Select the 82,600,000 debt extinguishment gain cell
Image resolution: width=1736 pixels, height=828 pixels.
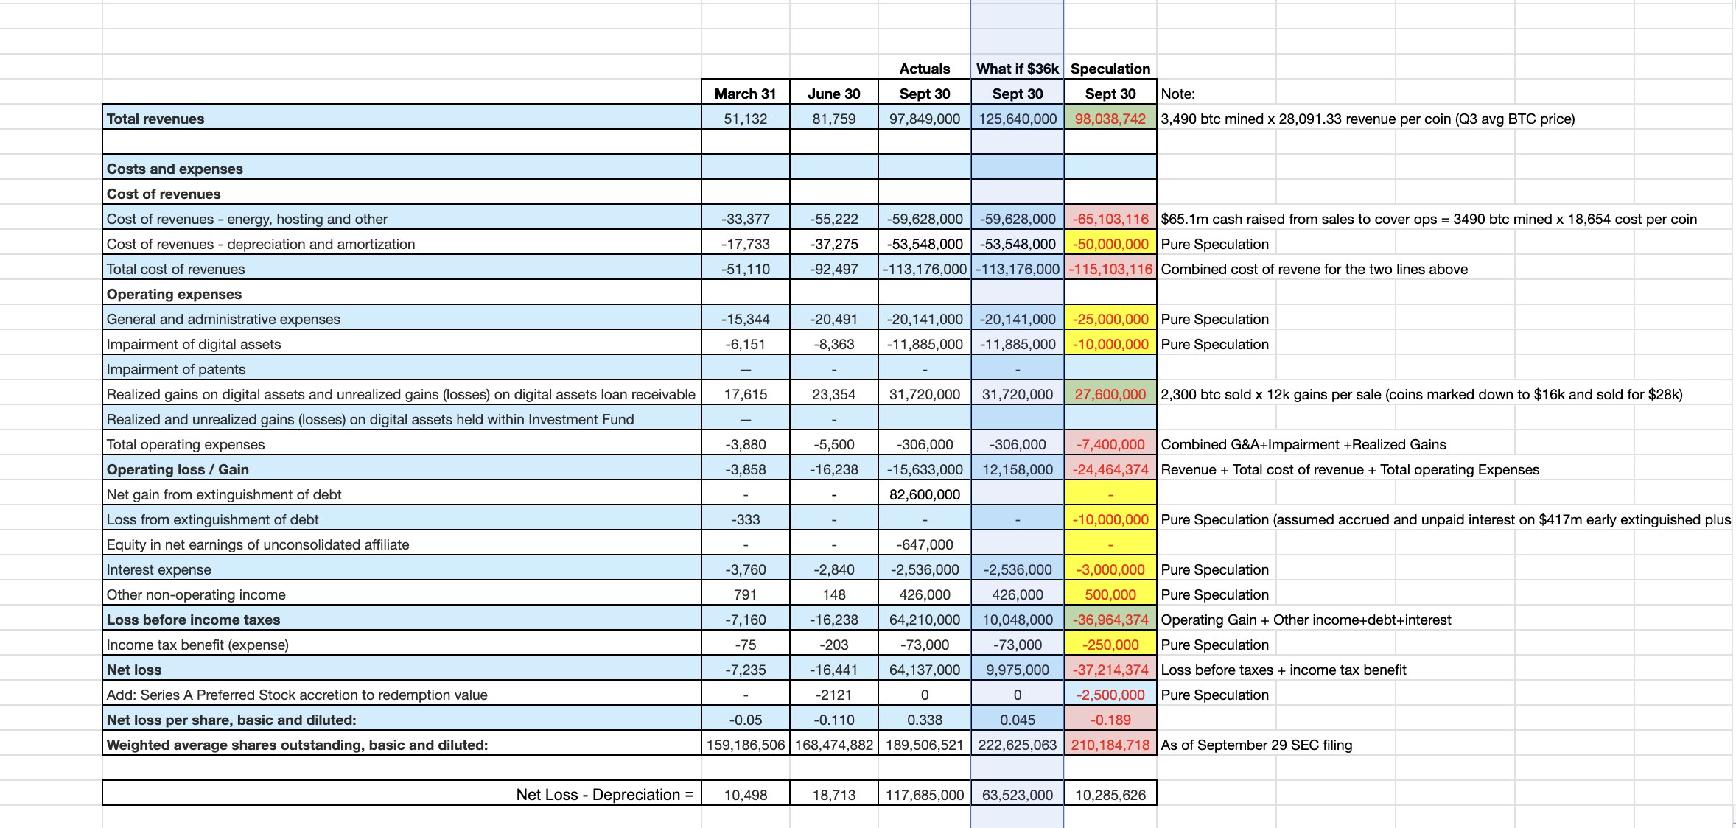tap(924, 494)
